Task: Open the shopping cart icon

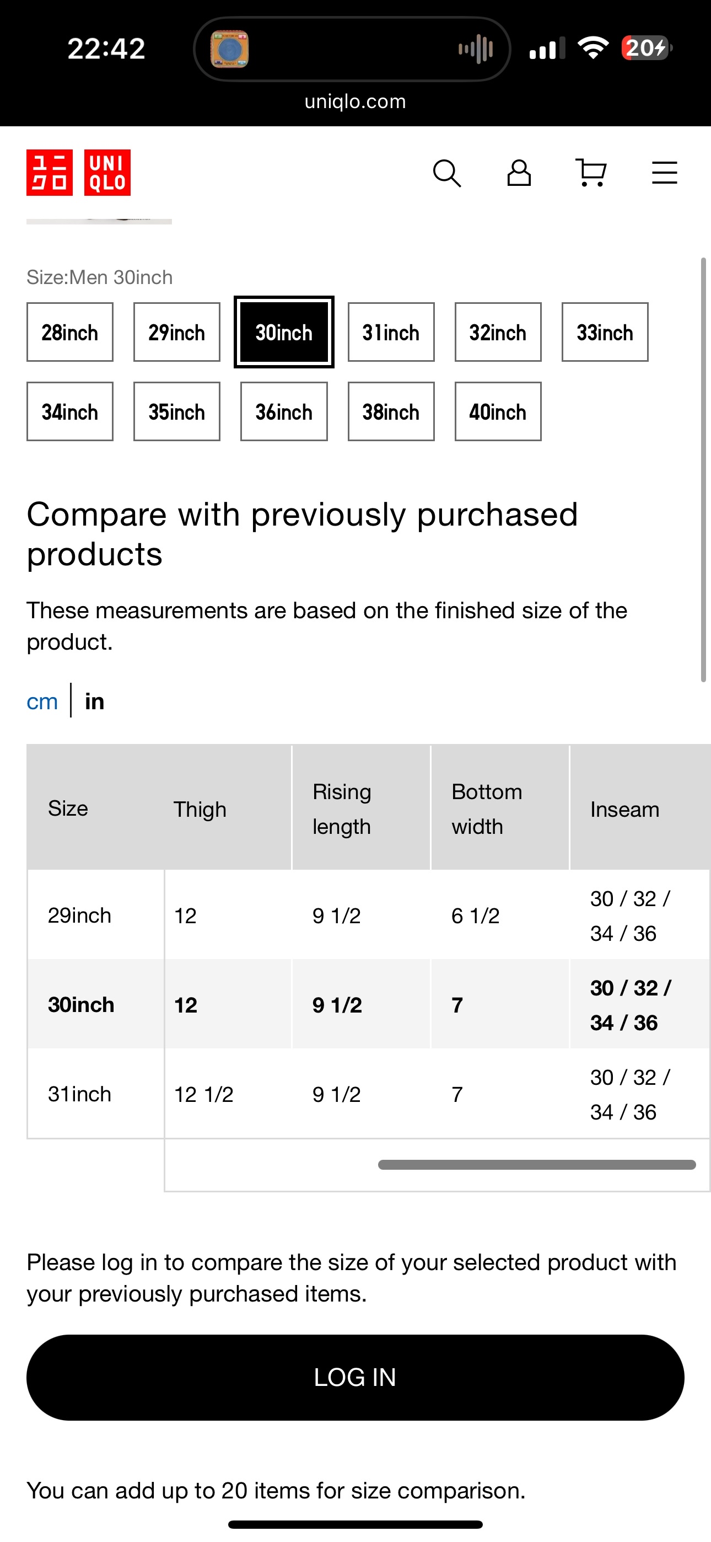Action: (x=591, y=173)
